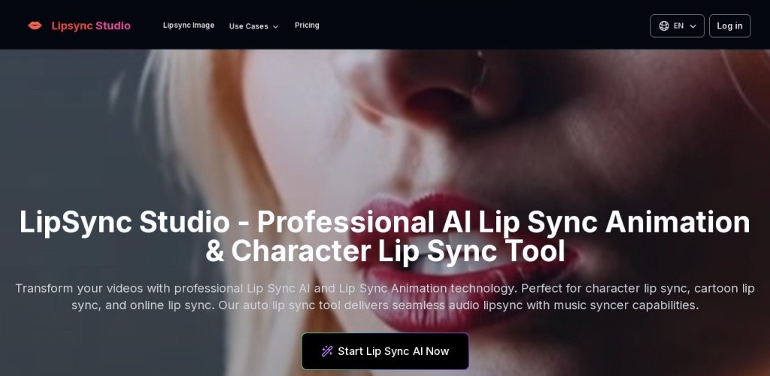The image size is (770, 376).
Task: Go to the Pricing page
Action: pyautogui.click(x=307, y=26)
